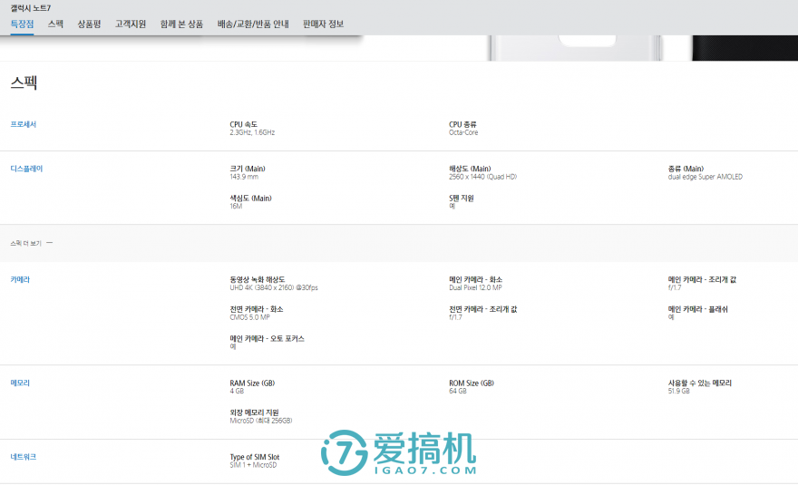Click the 스펙 section heading

pyautogui.click(x=24, y=82)
